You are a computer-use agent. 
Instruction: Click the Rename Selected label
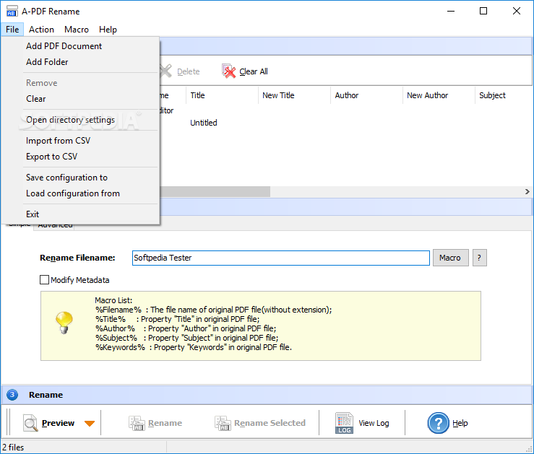tap(270, 423)
